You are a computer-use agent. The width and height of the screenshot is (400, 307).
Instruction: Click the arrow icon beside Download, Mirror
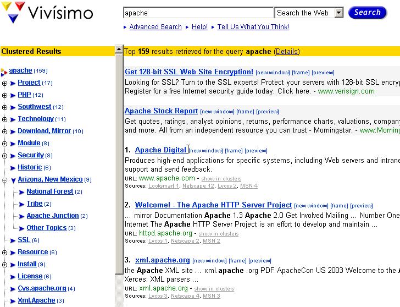click(13, 132)
